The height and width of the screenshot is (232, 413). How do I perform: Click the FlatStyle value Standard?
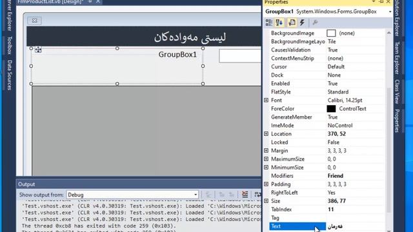point(338,92)
